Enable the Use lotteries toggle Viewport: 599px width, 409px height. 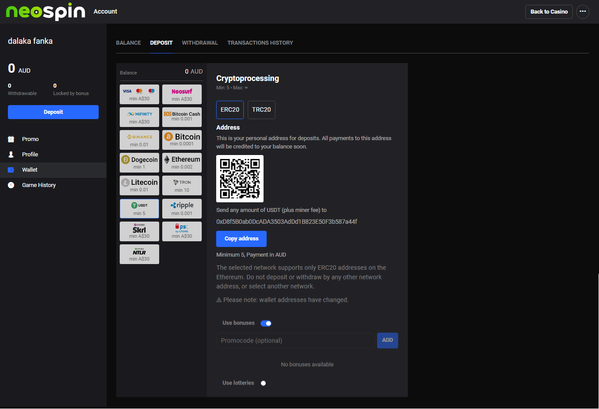click(265, 383)
